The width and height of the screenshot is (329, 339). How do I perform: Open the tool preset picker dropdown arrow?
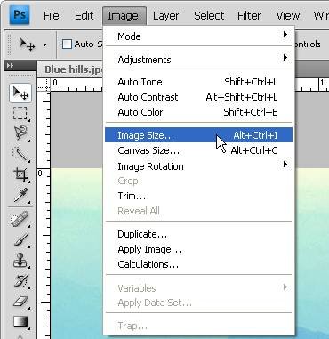click(x=44, y=45)
